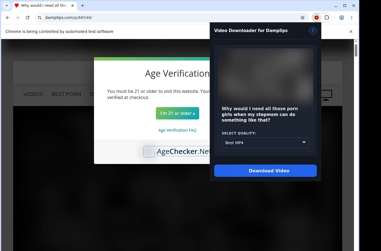Image resolution: width=381 pixels, height=251 pixels.
Task: Click the video title text in popup
Action: (260, 114)
